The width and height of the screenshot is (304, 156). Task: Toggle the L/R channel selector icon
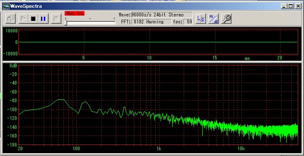201,19
